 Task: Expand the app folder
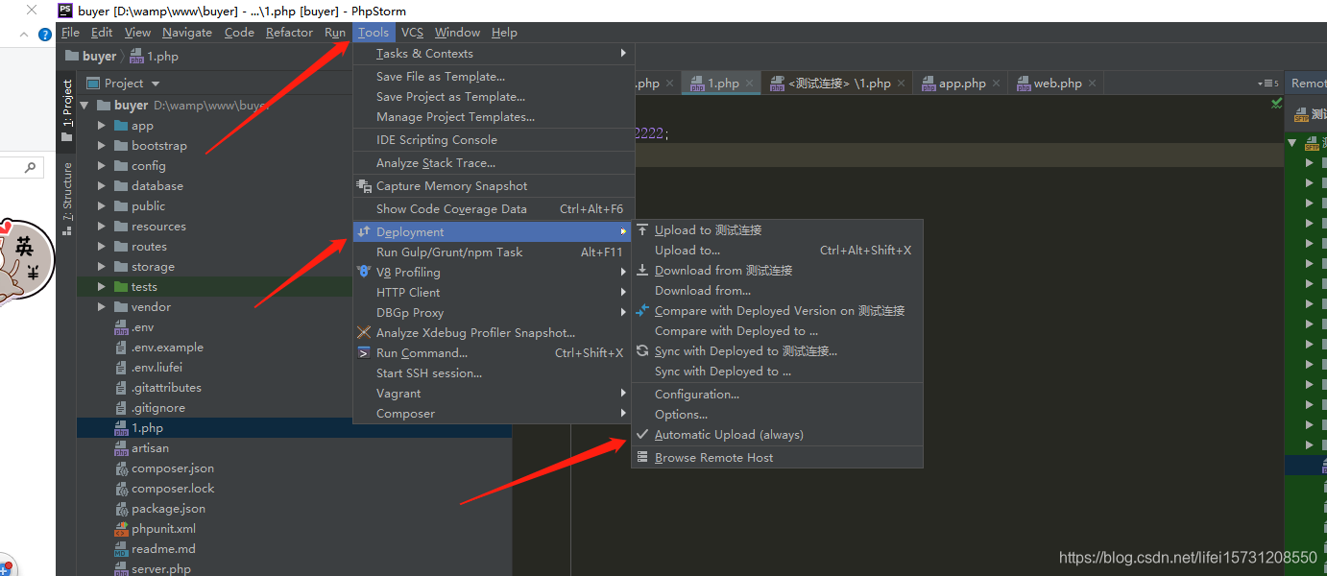pos(102,126)
